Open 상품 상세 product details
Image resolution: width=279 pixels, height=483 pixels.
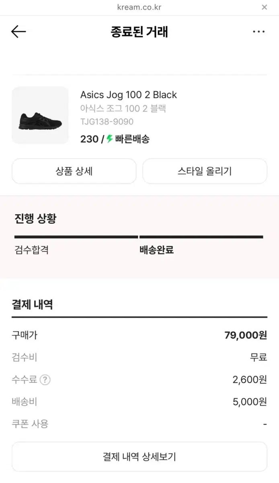click(75, 171)
